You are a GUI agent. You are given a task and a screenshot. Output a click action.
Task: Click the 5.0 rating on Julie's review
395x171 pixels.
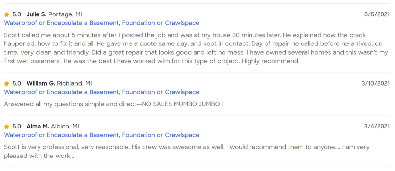coord(17,14)
